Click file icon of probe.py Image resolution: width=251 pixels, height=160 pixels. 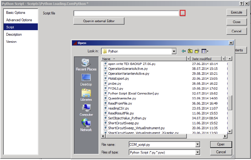[106, 83]
